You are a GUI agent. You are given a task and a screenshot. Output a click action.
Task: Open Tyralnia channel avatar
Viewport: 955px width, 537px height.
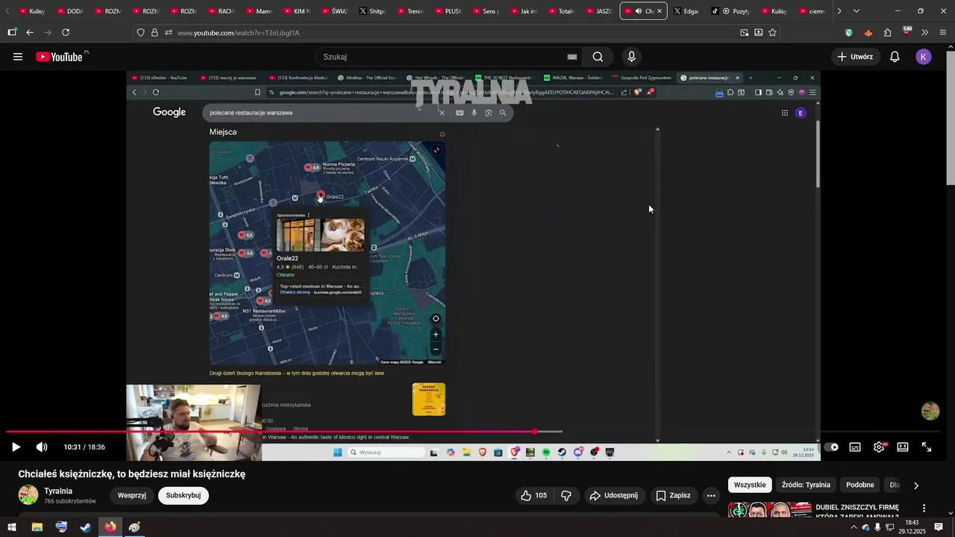click(28, 495)
